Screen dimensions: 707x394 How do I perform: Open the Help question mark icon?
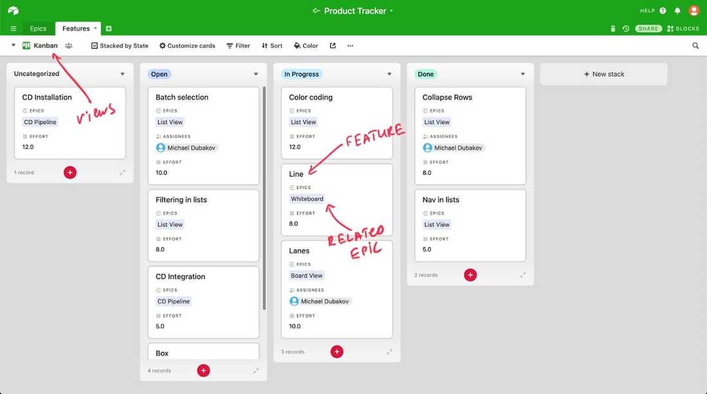click(663, 11)
